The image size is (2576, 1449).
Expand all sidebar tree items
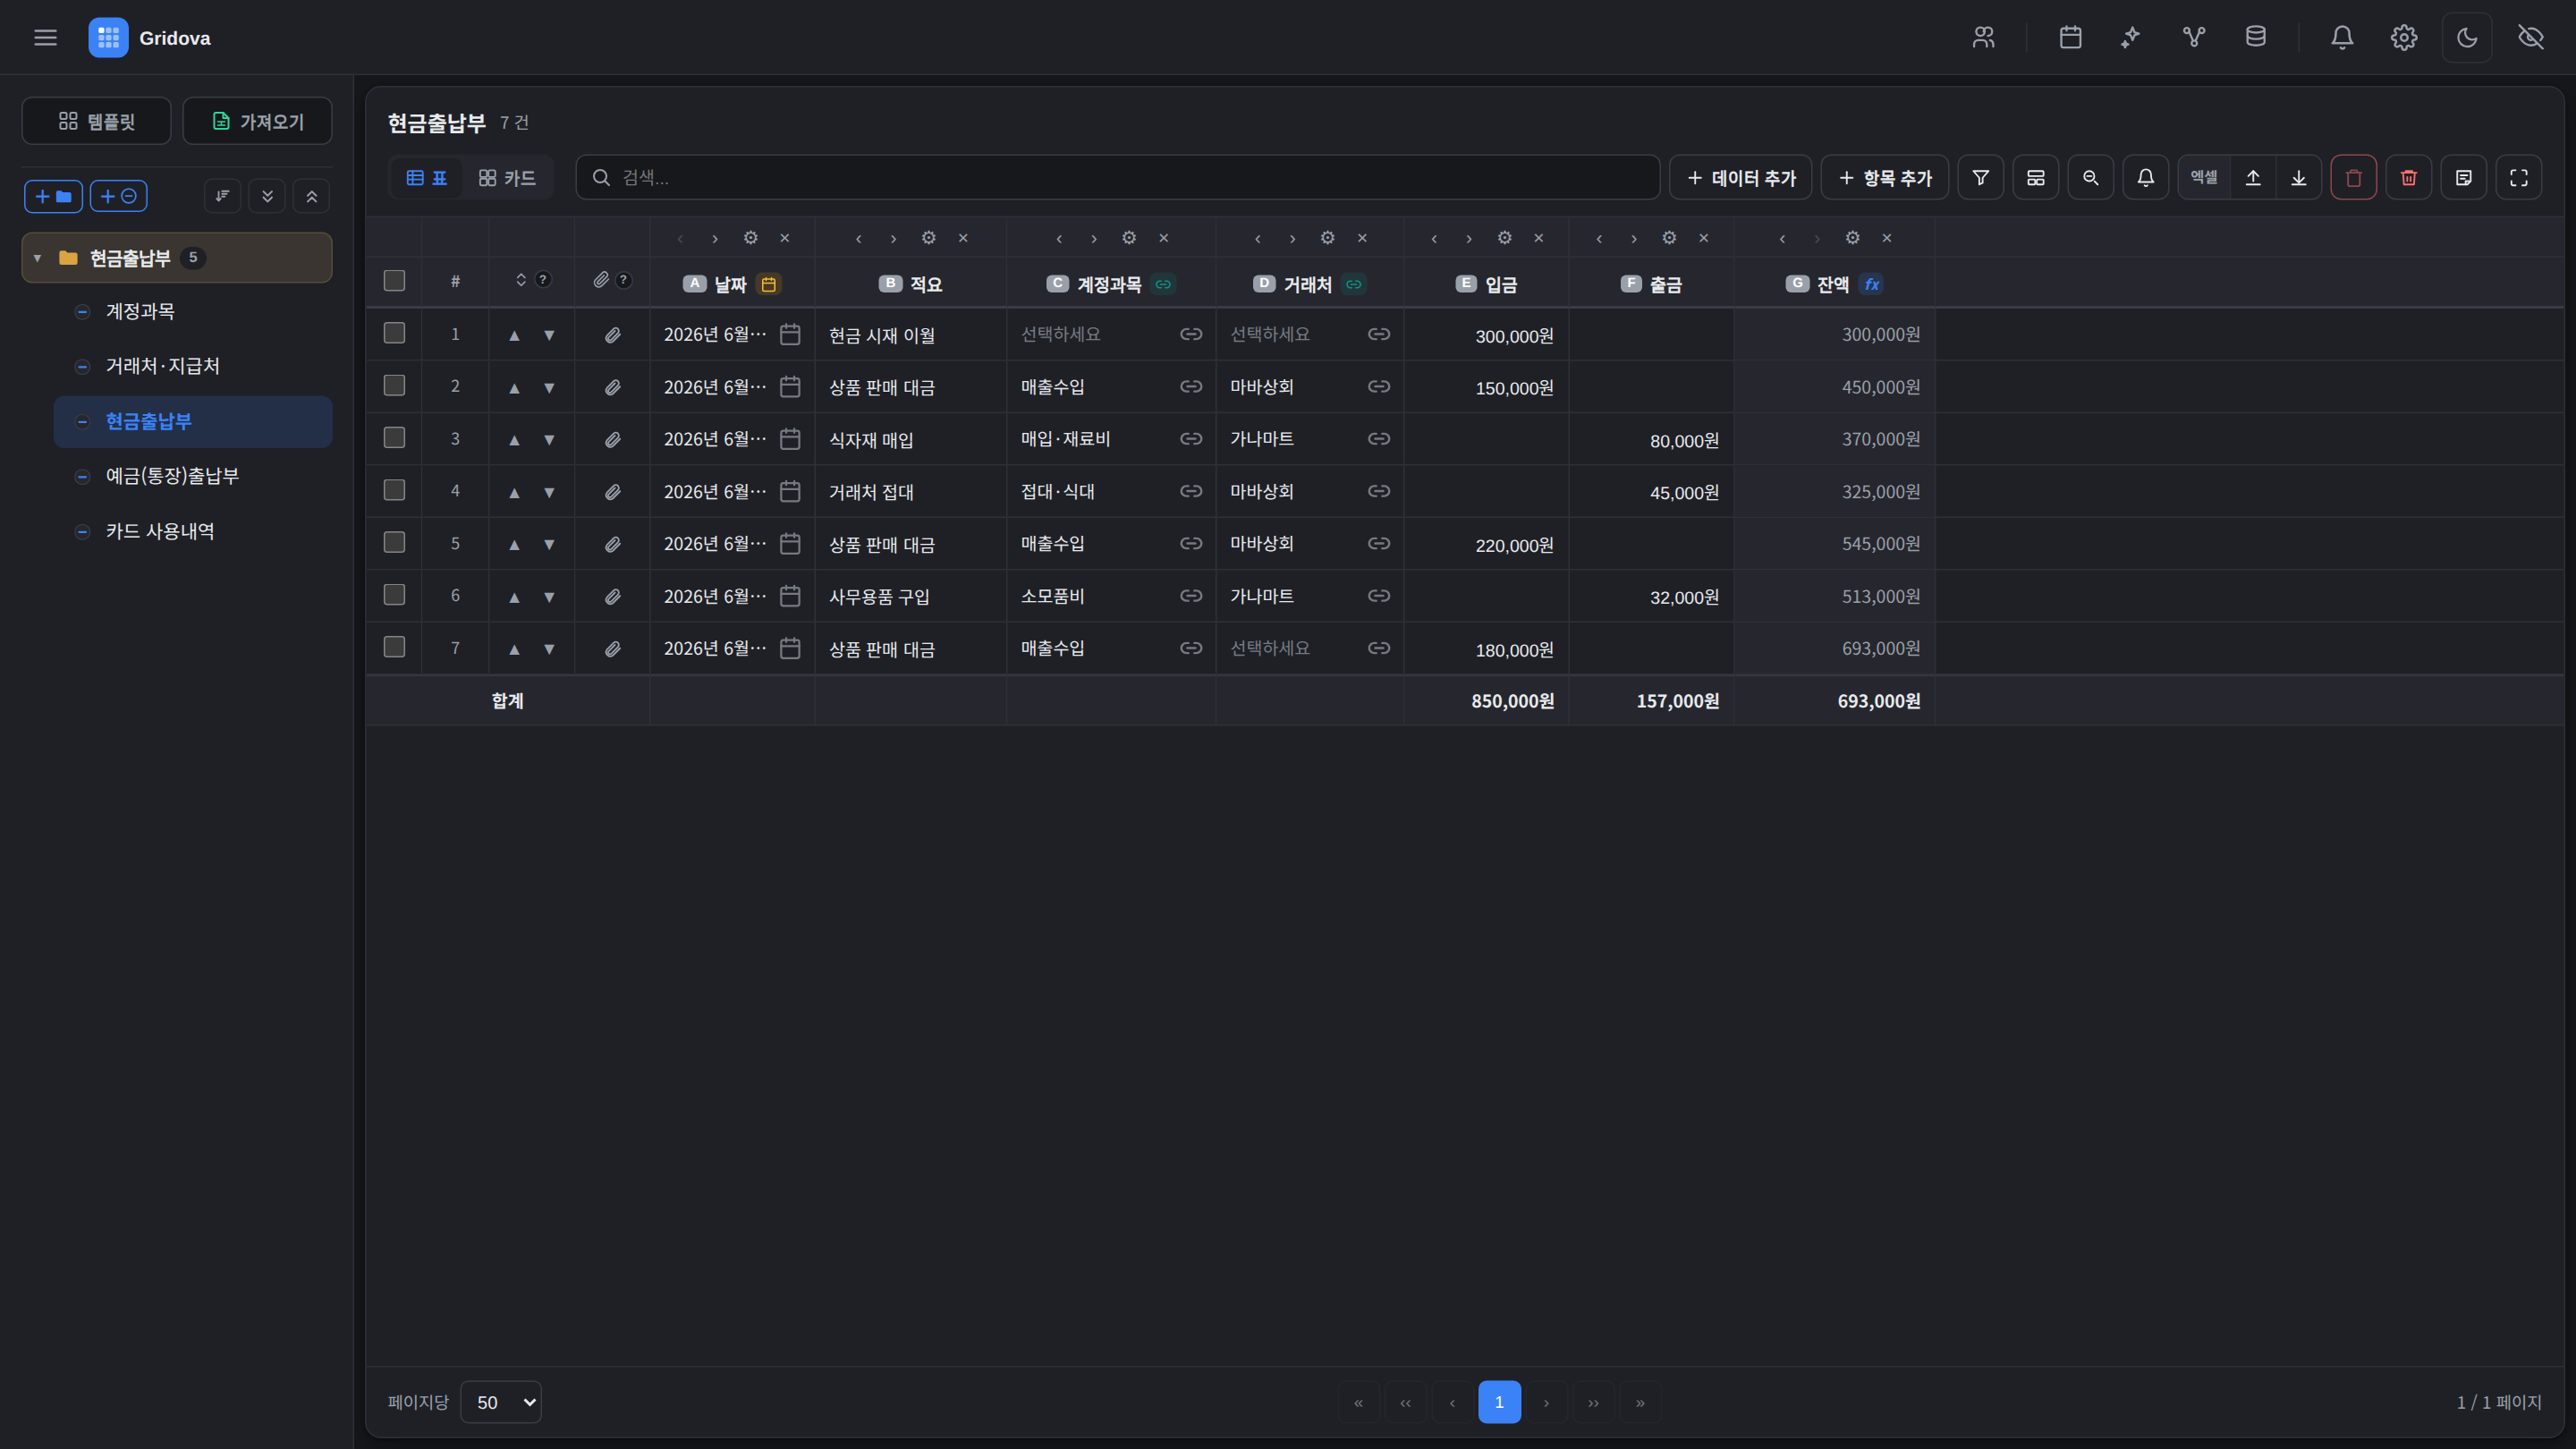267,196
